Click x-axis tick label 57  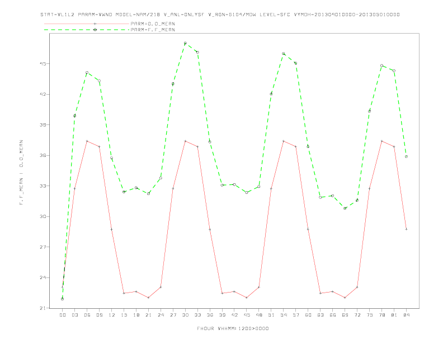296,315
